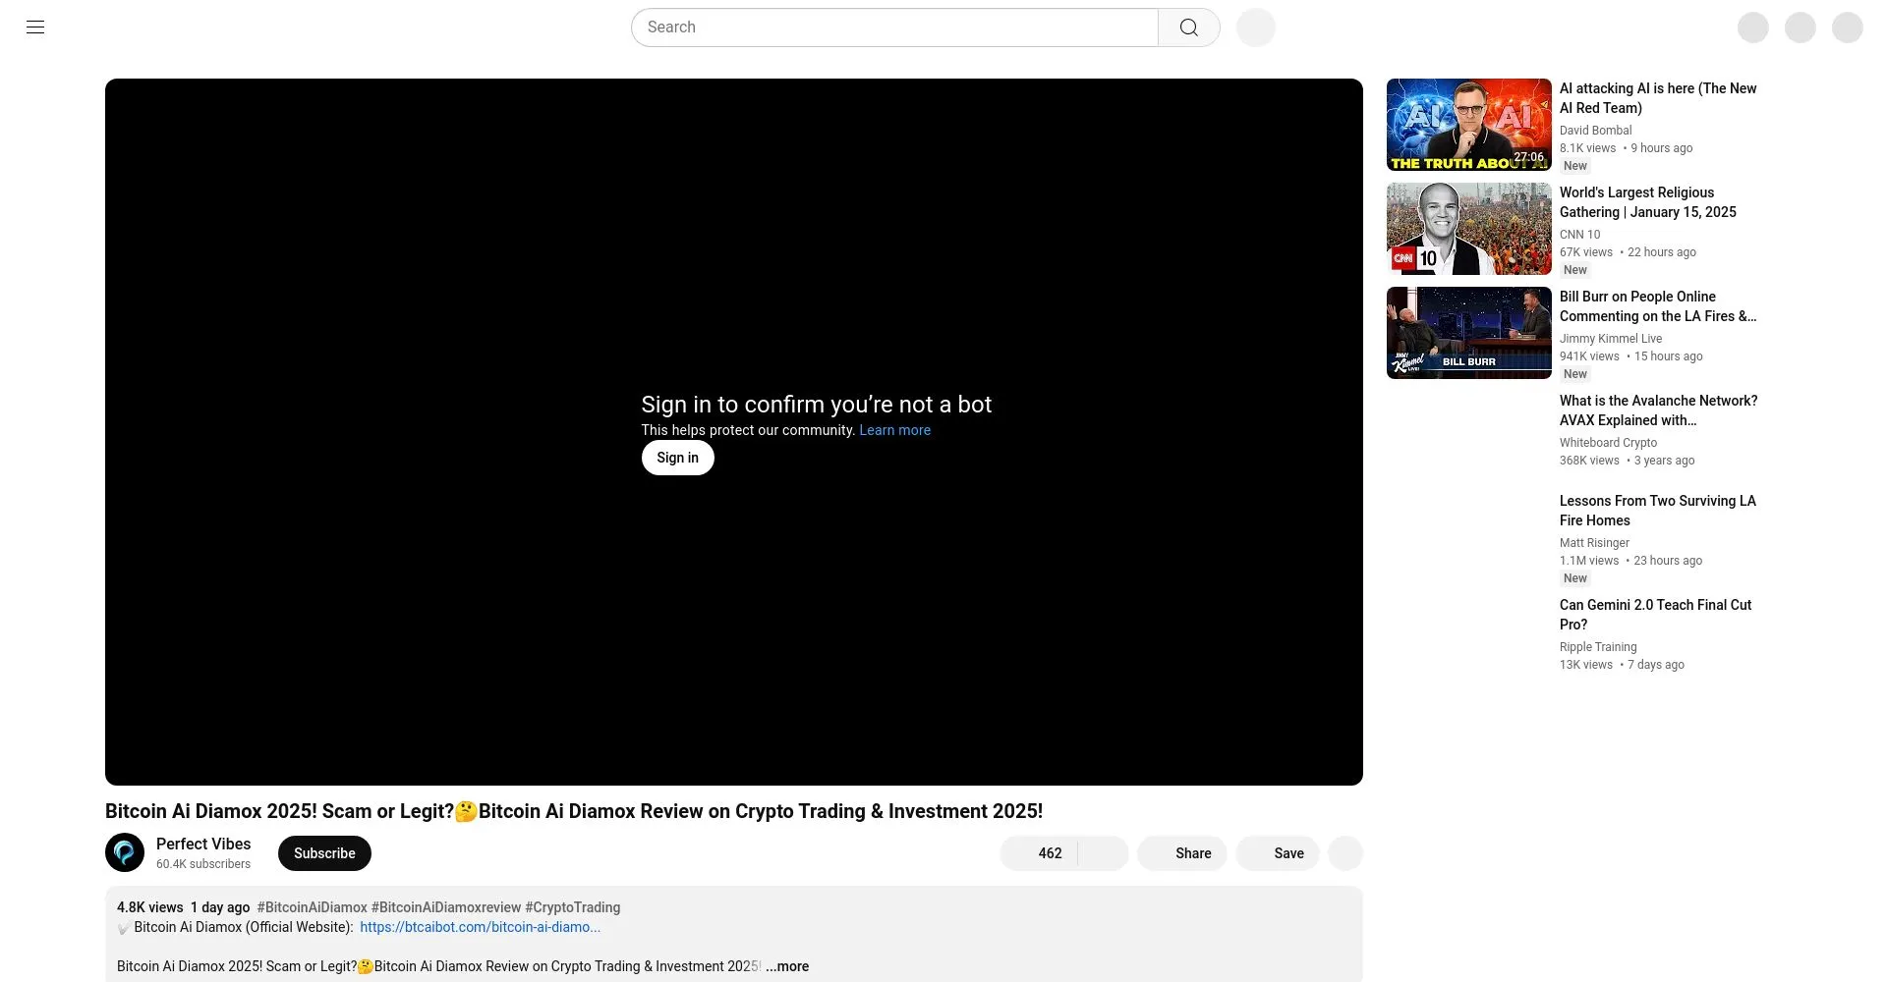The width and height of the screenshot is (1887, 982).
Task: Open 'AI attacking AI is here' title
Action: (x=1658, y=98)
